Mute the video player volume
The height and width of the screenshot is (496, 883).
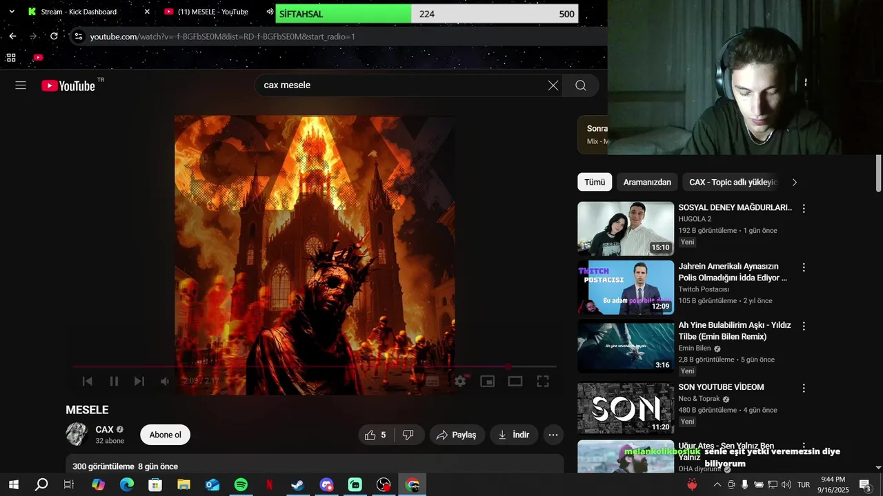165,381
